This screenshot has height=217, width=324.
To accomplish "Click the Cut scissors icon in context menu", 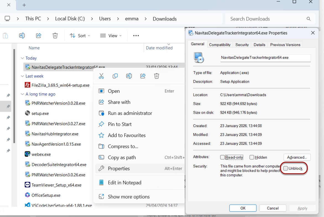I will pyautogui.click(x=101, y=76).
